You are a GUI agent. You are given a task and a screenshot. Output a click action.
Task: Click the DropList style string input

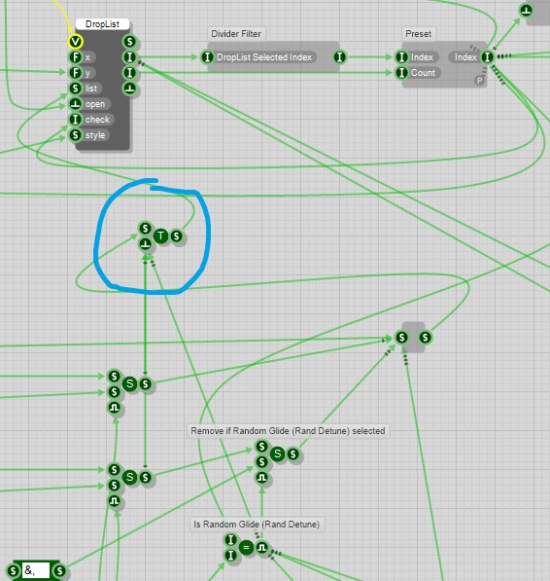[x=76, y=135]
